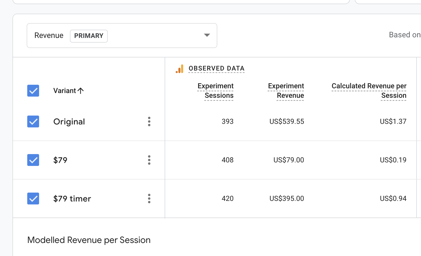Click the Based on text

405,35
